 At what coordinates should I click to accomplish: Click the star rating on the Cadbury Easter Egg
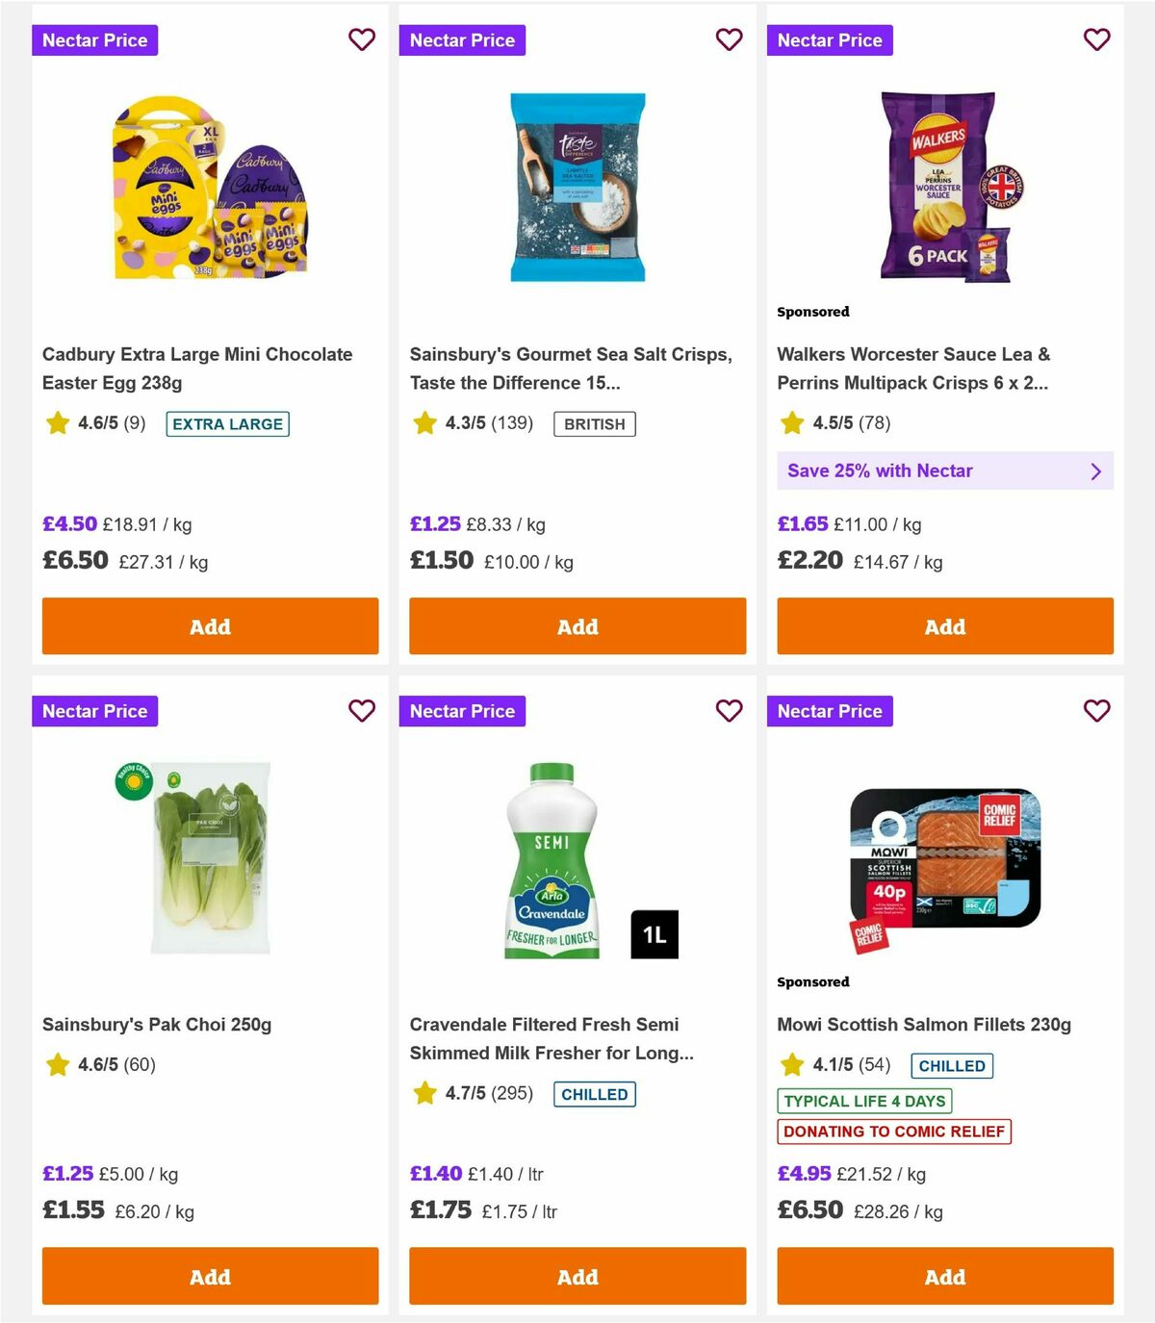point(57,422)
